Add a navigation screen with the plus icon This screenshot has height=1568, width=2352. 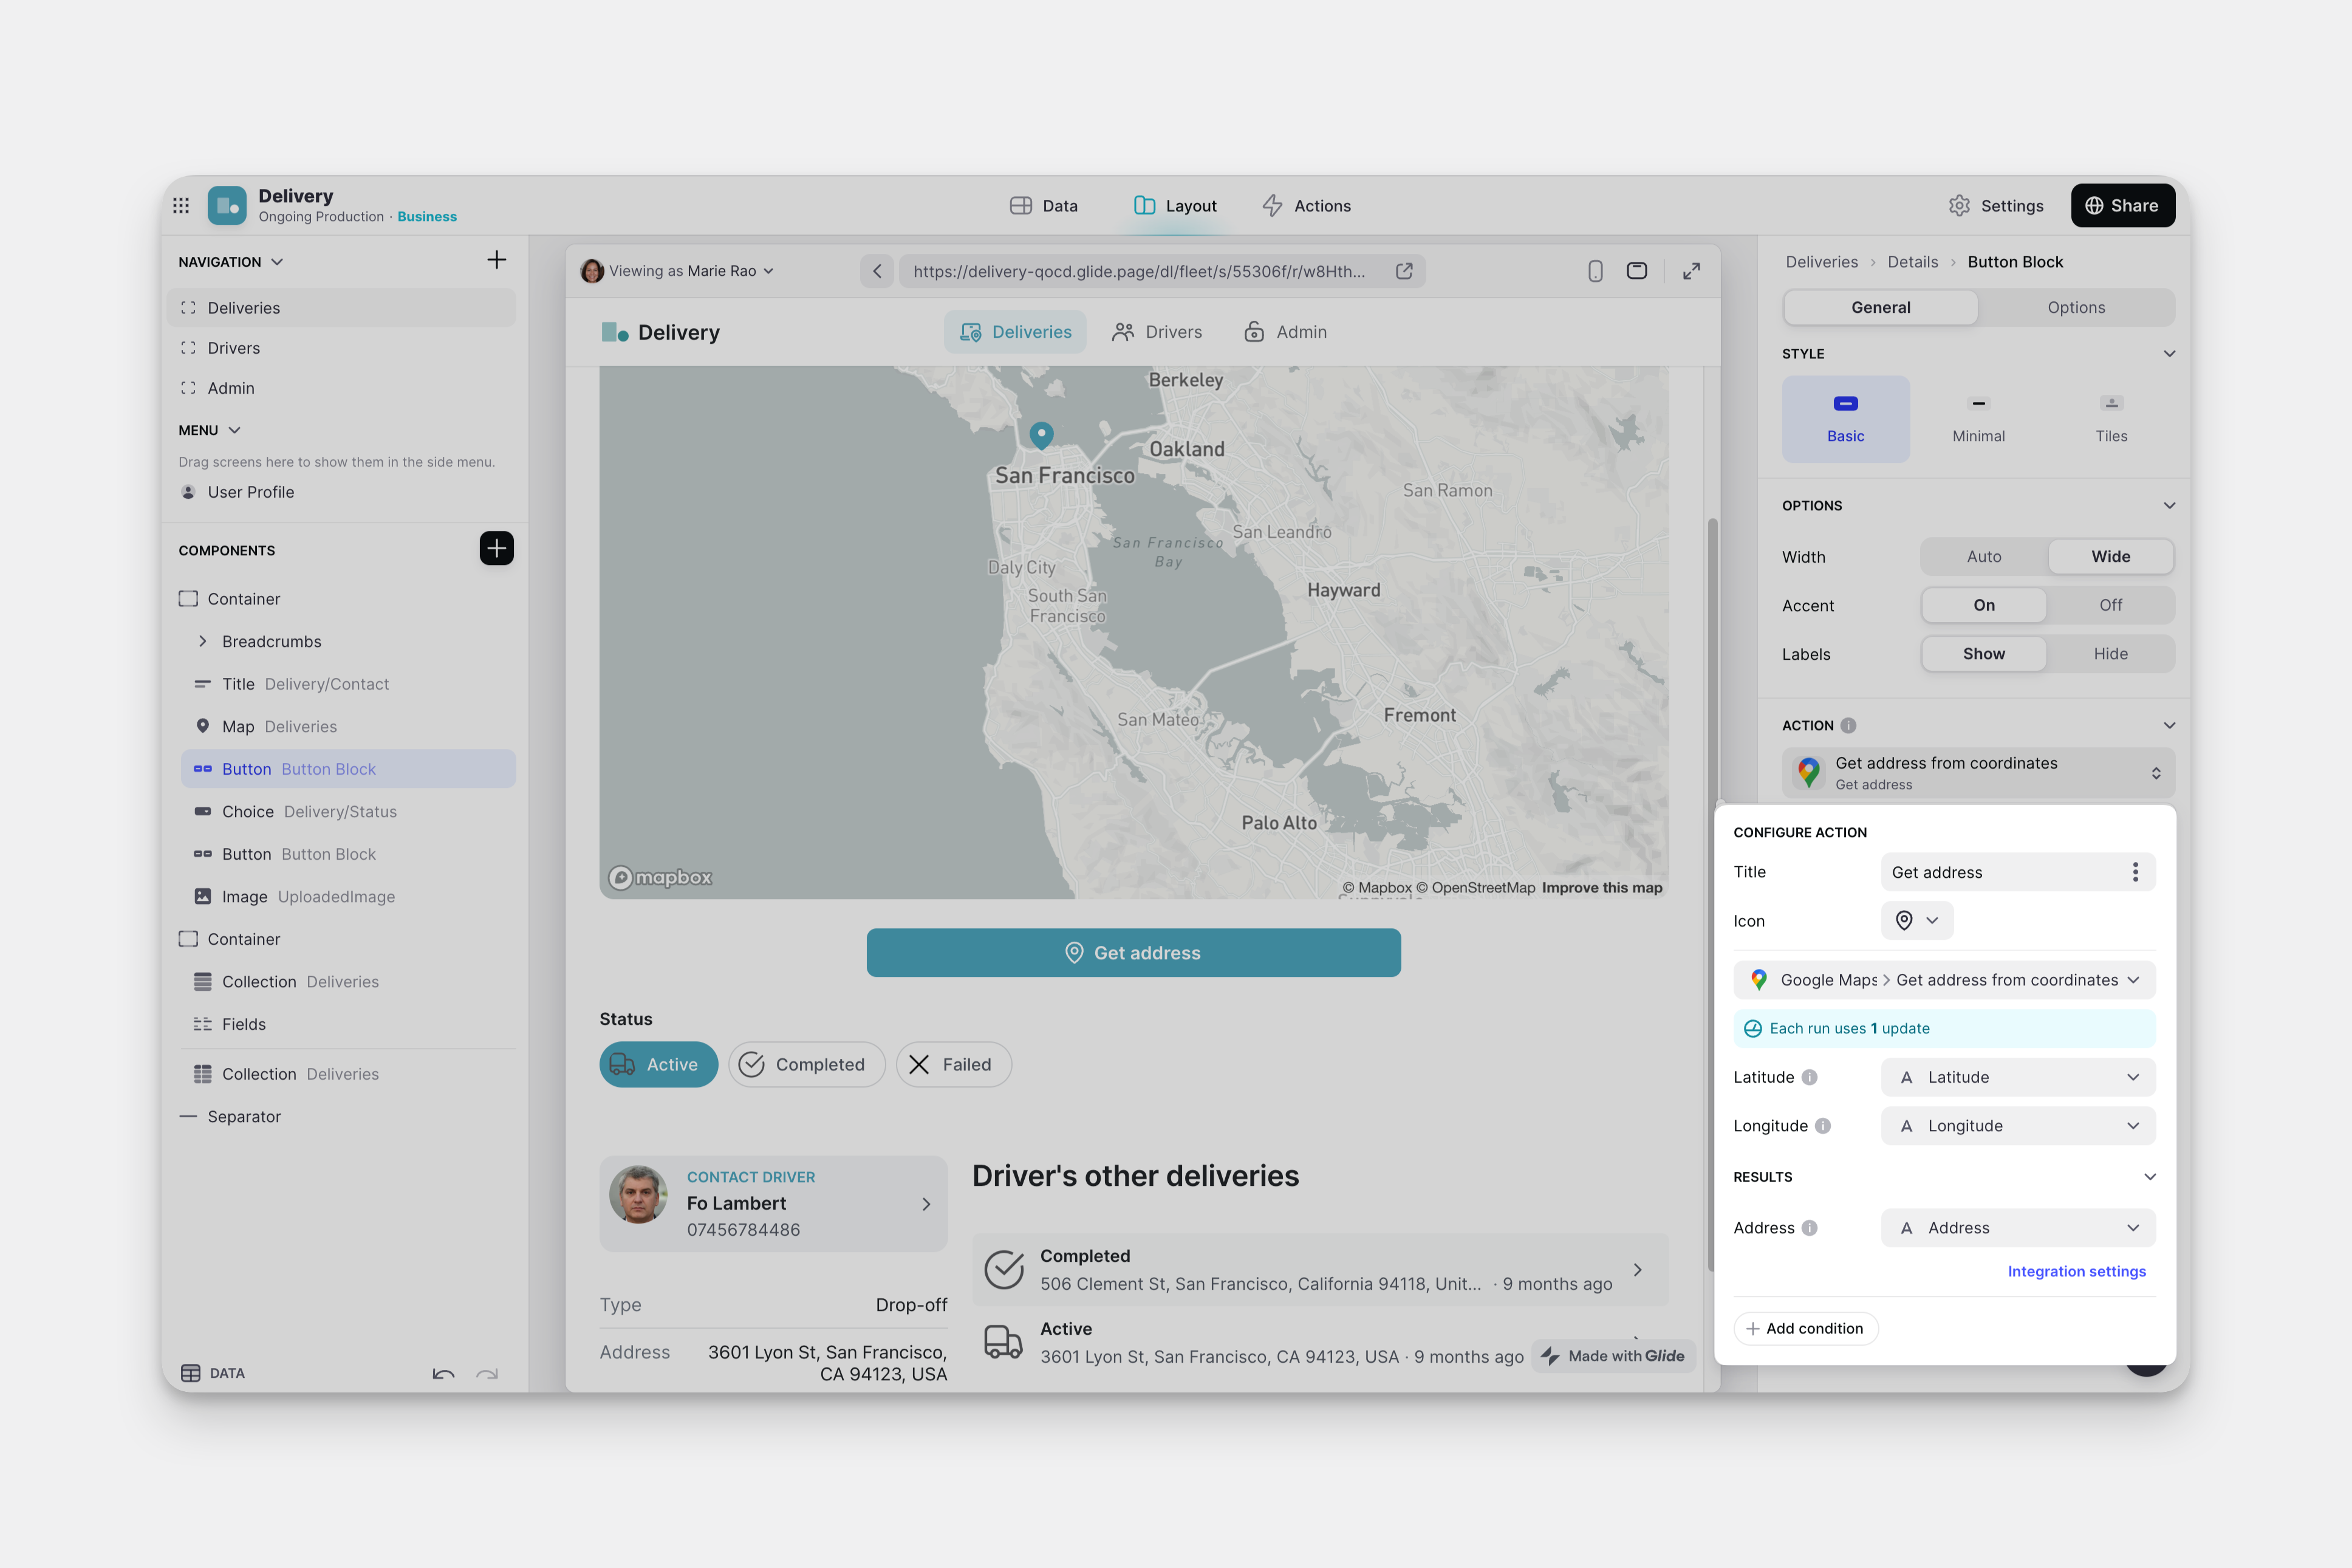pyautogui.click(x=496, y=261)
